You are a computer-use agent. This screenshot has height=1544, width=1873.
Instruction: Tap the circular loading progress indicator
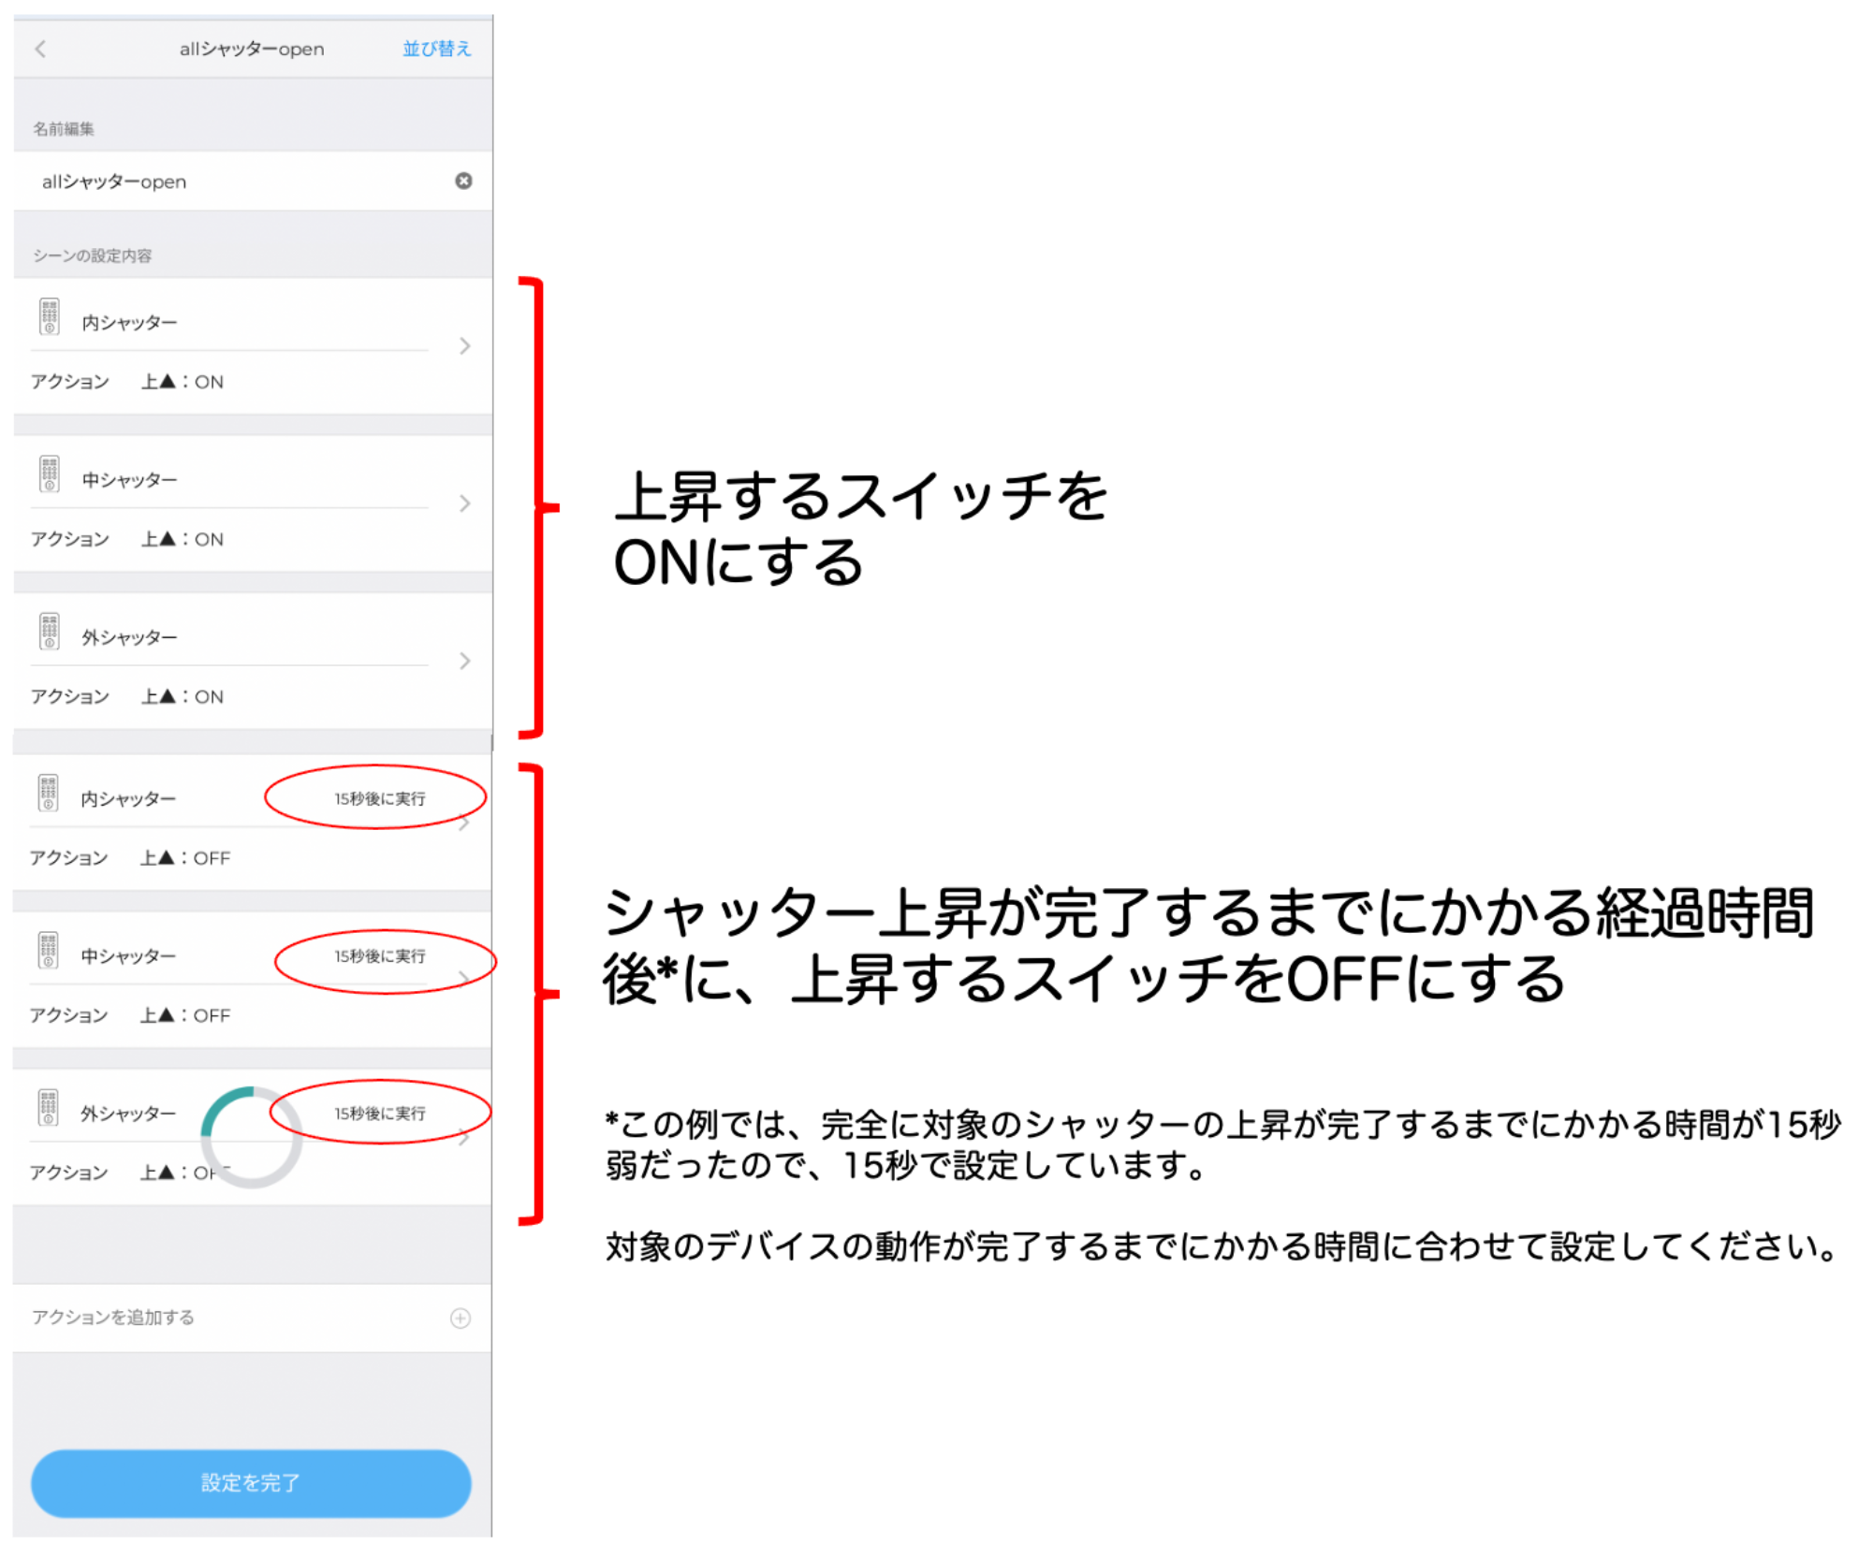[x=251, y=1138]
